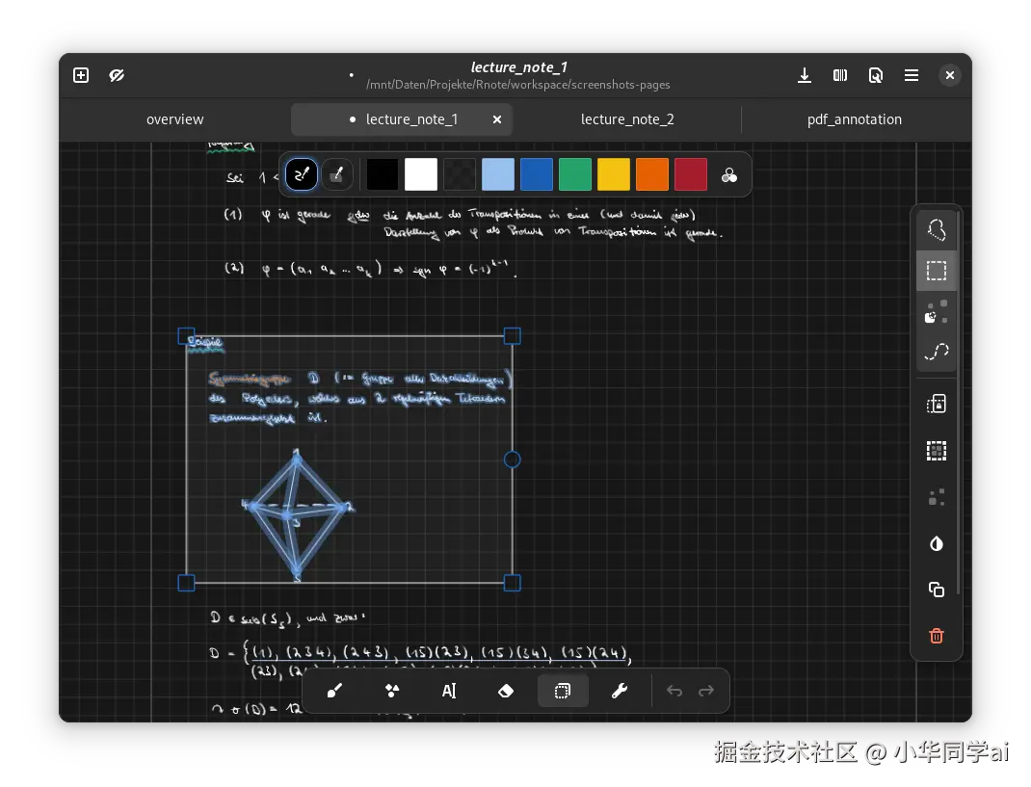Open document settings page-wrench icon

[875, 75]
